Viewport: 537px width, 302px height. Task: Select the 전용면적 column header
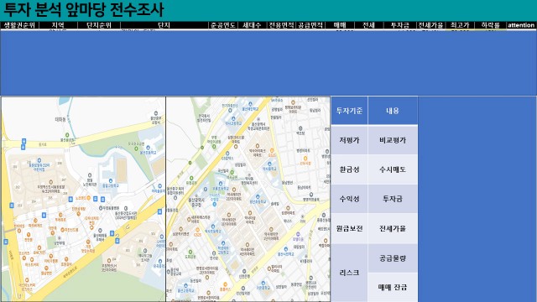click(281, 25)
